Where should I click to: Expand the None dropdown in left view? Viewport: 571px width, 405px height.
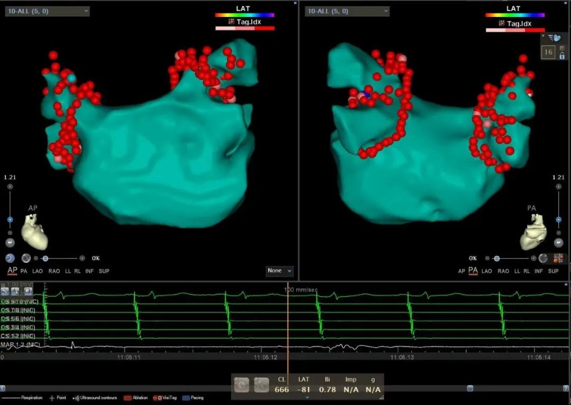(x=279, y=271)
